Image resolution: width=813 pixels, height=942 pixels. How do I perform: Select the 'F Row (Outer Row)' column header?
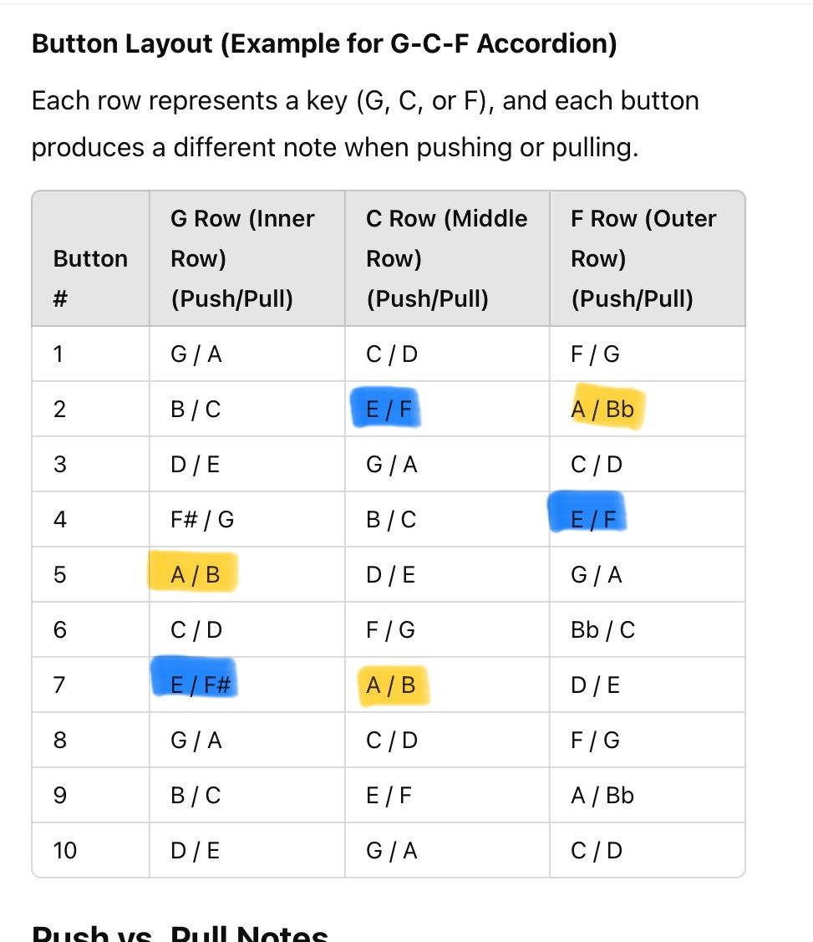(643, 258)
